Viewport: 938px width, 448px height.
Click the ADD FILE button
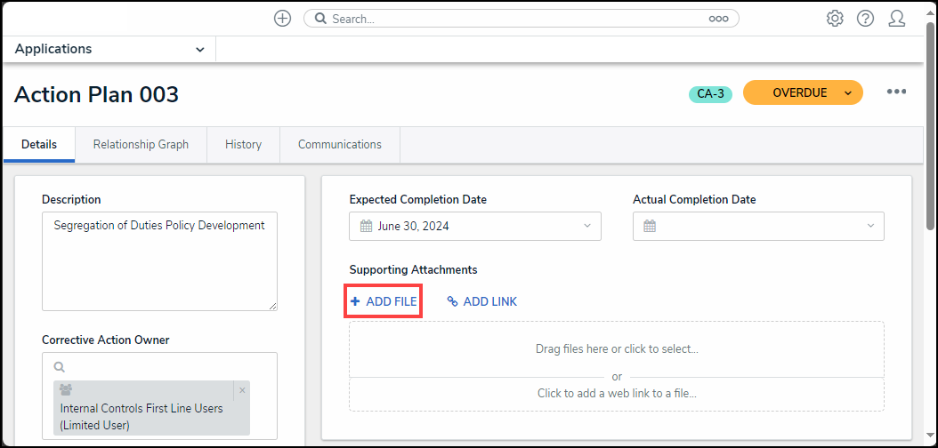(x=384, y=302)
